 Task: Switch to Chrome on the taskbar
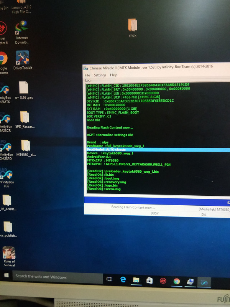(177, 281)
